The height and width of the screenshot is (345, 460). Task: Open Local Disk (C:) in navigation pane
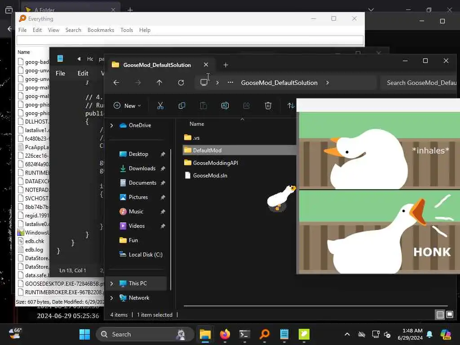(146, 255)
